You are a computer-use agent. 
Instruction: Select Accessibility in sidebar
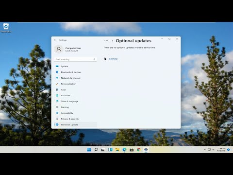coord(76,113)
